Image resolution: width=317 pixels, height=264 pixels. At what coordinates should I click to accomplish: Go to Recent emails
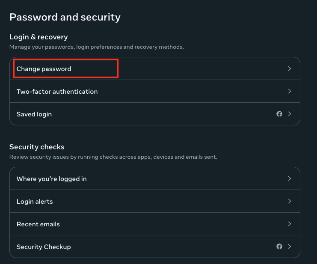[38, 224]
